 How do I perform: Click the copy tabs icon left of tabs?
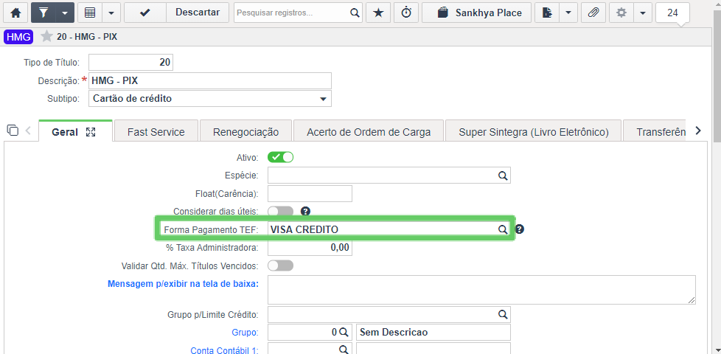13,130
